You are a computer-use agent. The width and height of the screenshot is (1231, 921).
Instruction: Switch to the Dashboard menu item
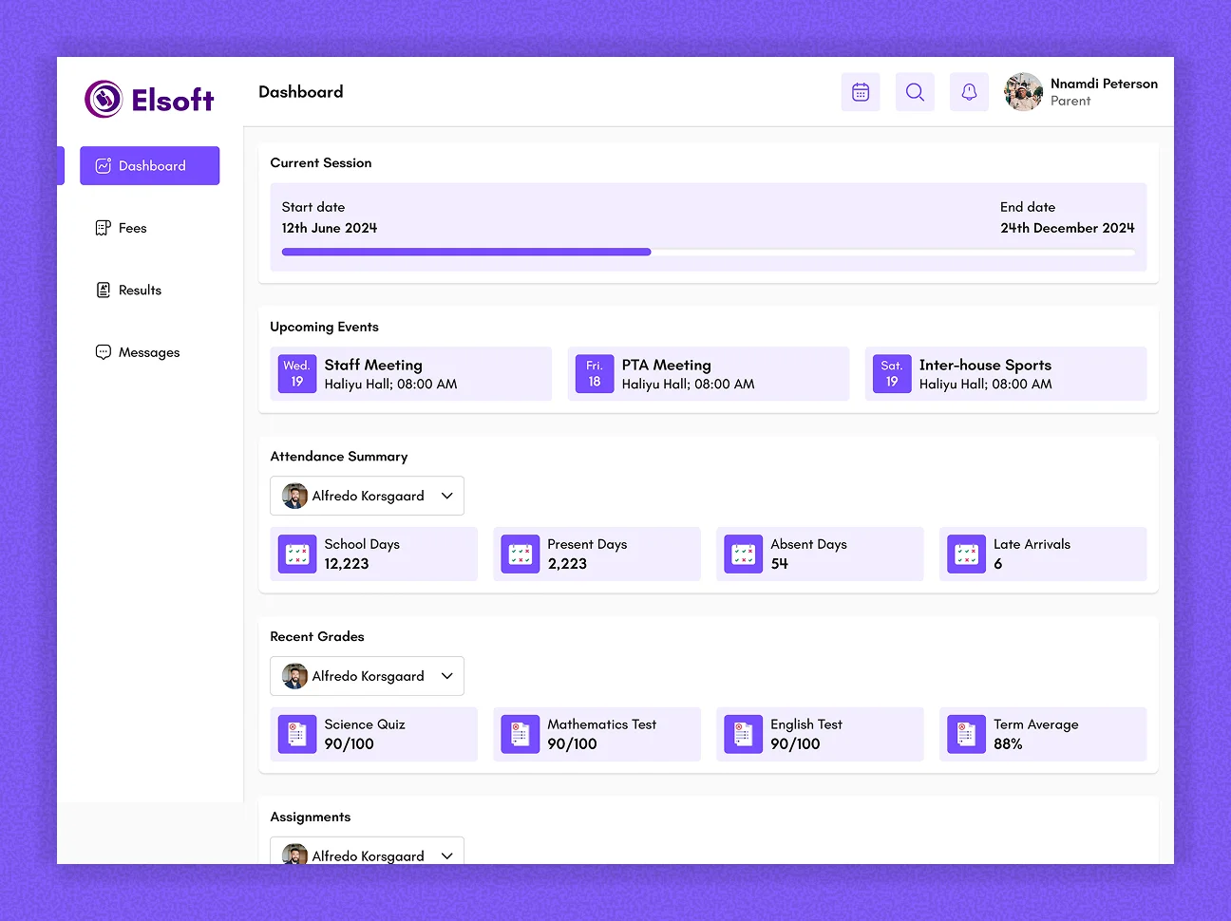click(149, 165)
